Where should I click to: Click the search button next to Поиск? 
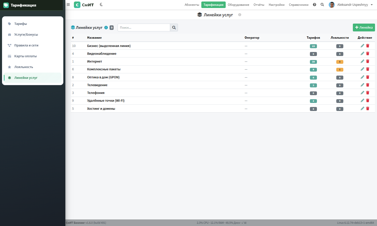pos(174,28)
